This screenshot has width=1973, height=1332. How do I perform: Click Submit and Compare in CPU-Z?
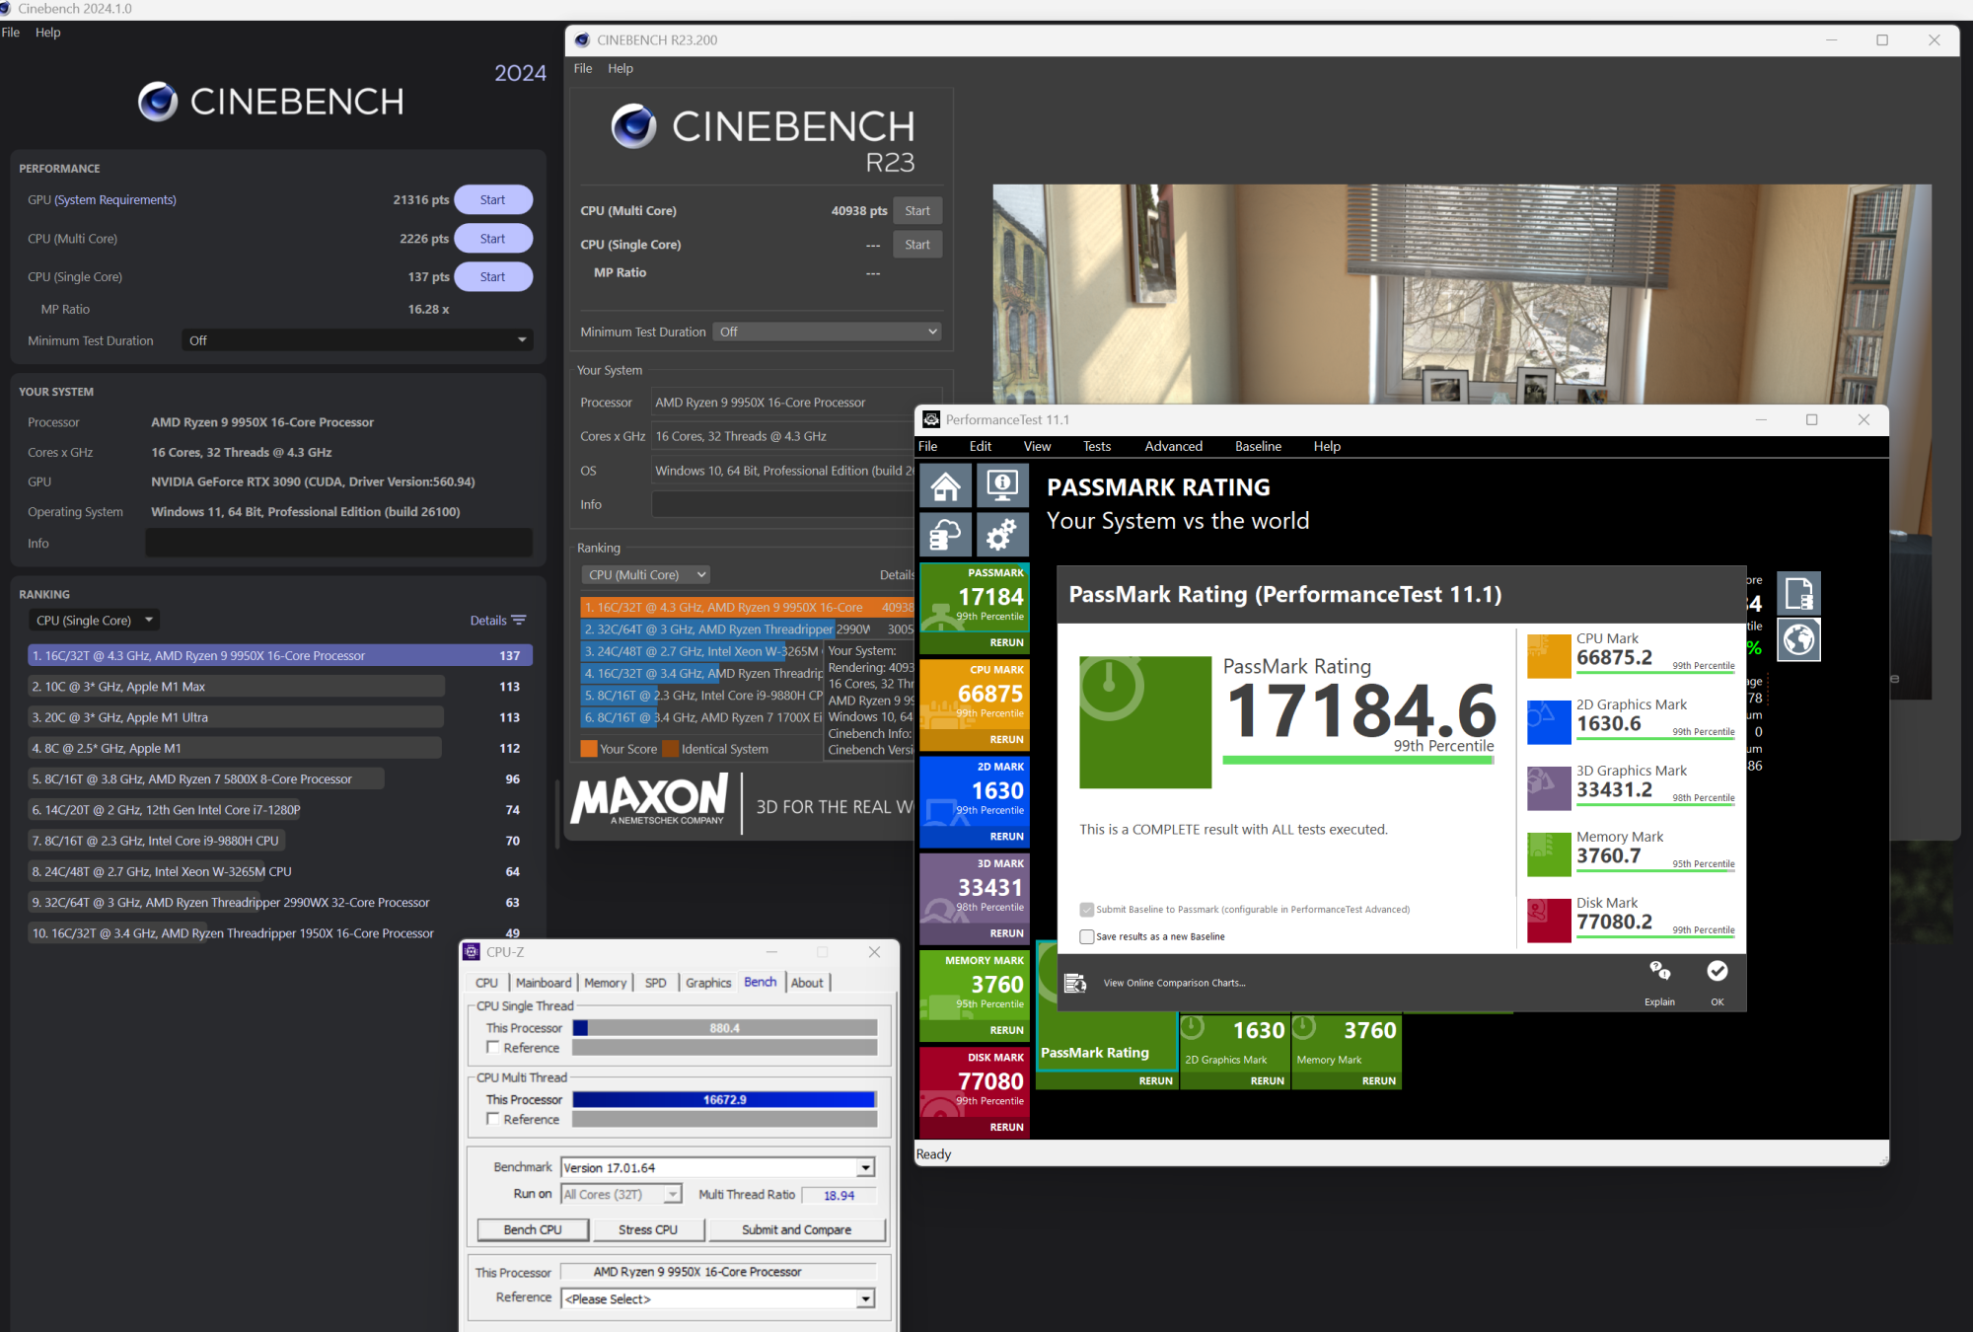click(x=797, y=1230)
